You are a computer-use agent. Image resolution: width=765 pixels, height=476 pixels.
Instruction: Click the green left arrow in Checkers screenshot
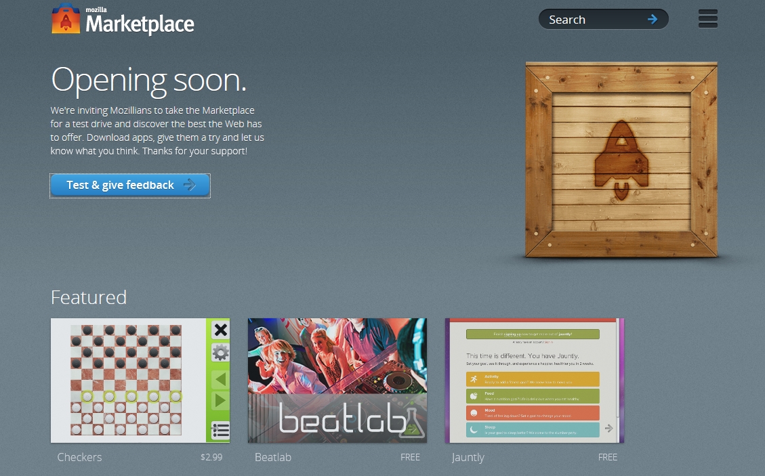click(x=220, y=379)
